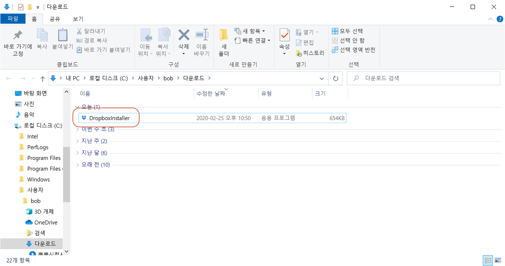Open the 빠른 연결 dropdown
505x266 pixels.
click(252, 40)
